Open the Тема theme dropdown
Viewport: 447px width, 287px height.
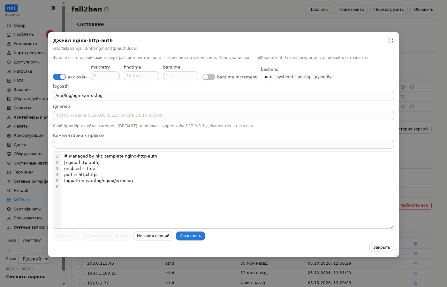(33, 240)
